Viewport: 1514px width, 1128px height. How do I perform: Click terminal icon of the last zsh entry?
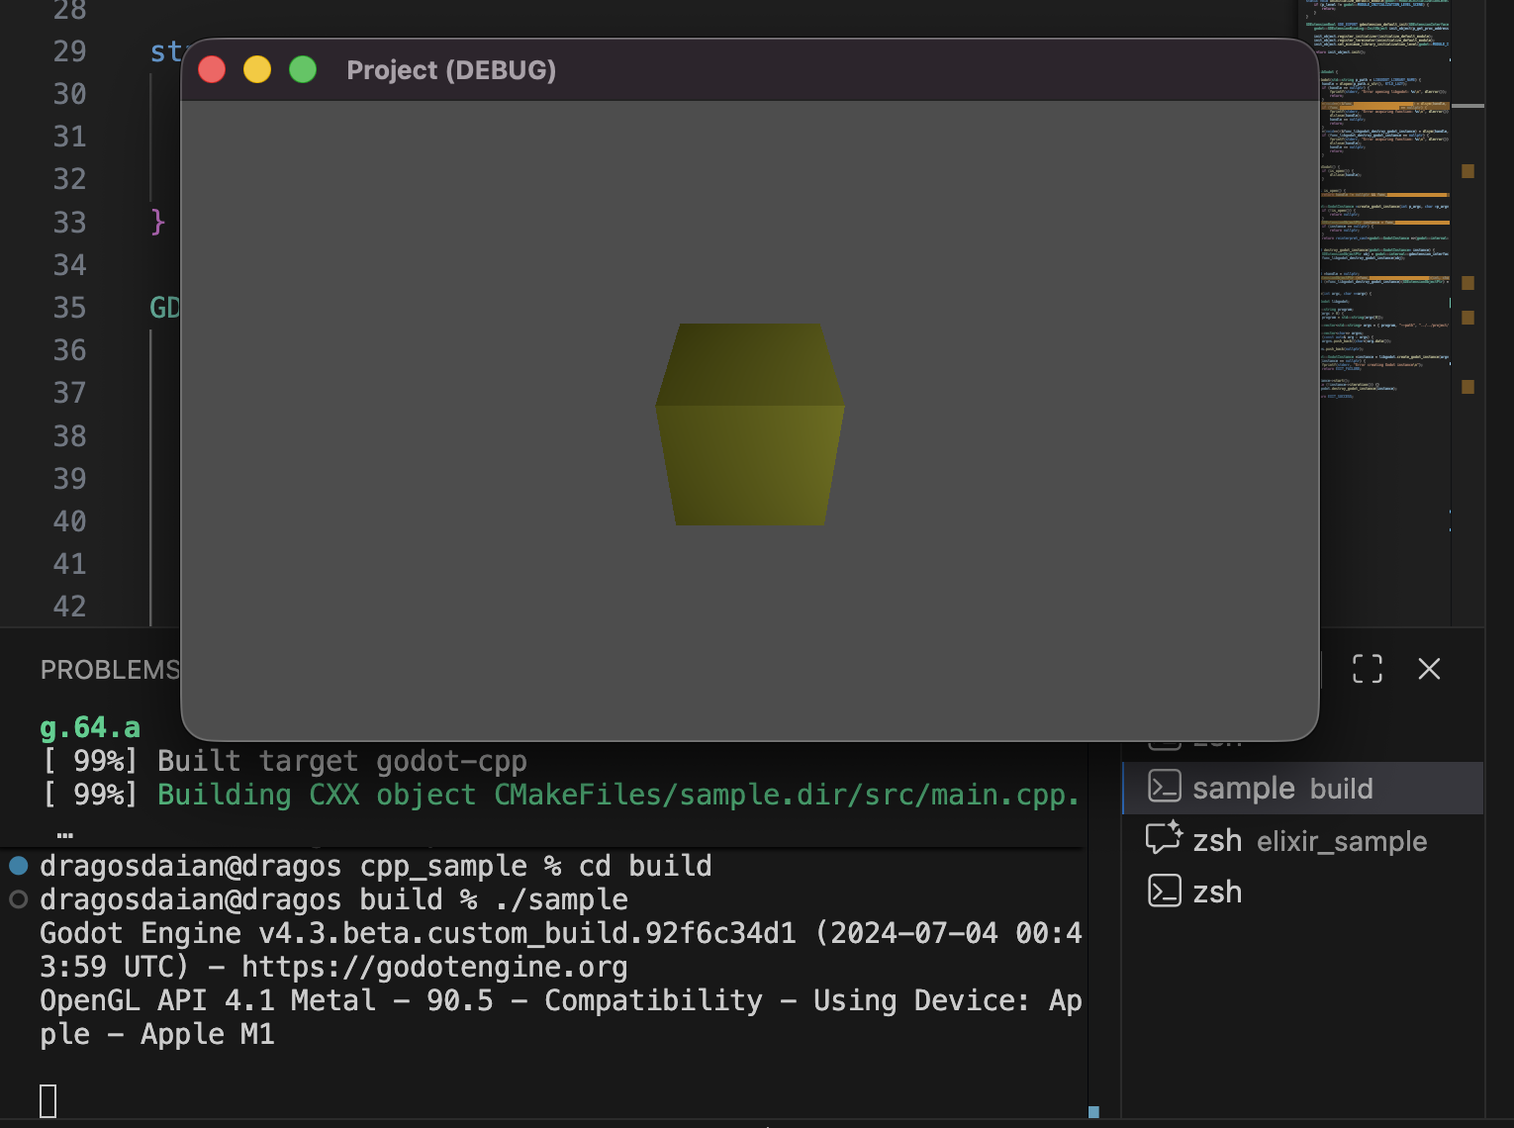[x=1164, y=892]
